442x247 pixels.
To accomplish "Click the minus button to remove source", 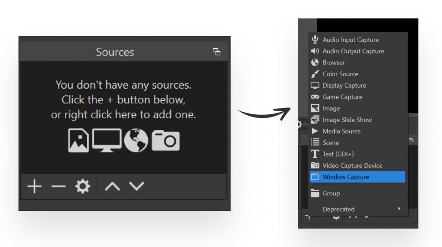I will tap(58, 186).
